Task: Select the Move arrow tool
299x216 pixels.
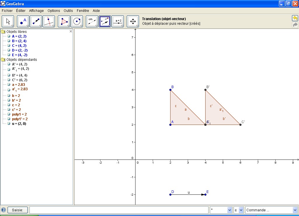Action: point(8,21)
